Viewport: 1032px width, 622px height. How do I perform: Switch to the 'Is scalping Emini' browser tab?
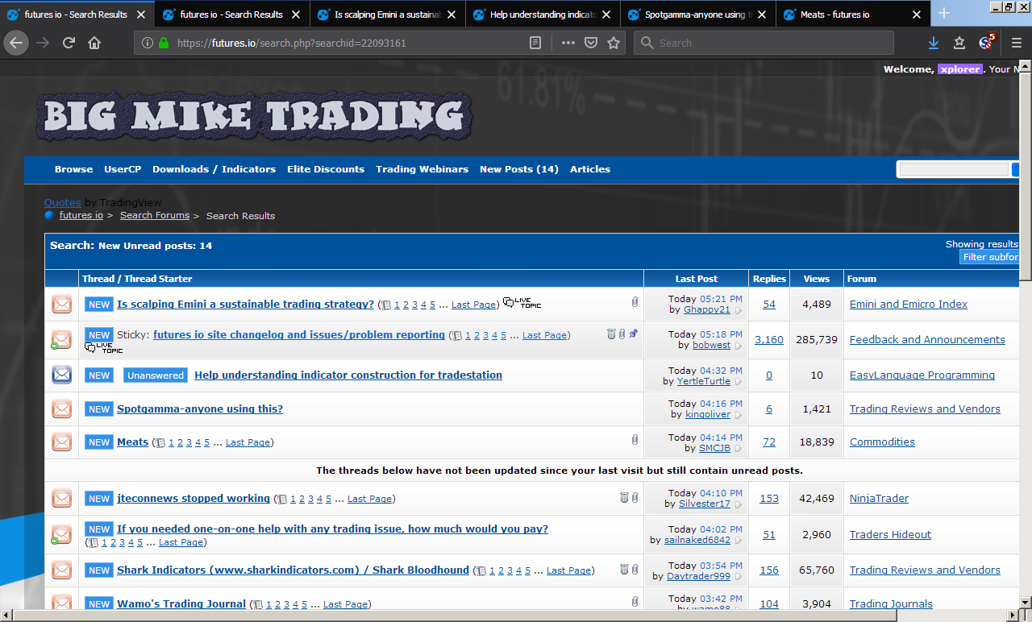click(x=387, y=15)
